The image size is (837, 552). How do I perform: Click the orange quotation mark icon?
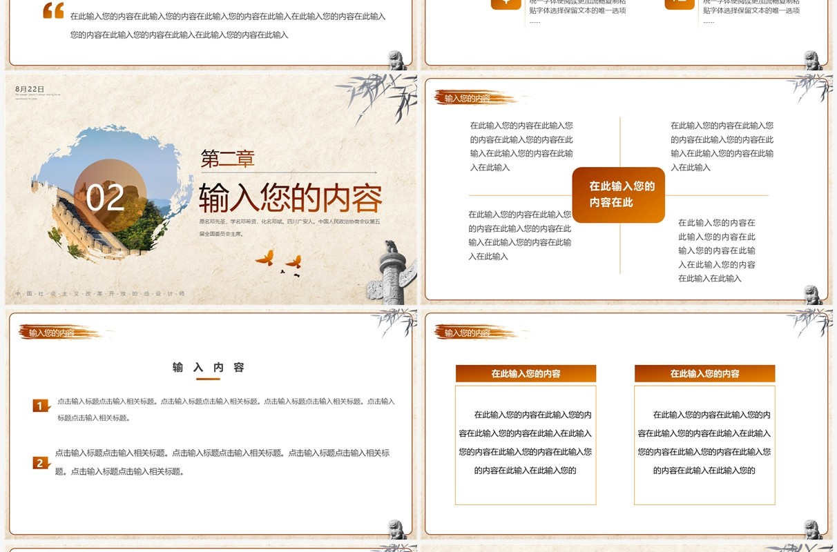coord(53,10)
